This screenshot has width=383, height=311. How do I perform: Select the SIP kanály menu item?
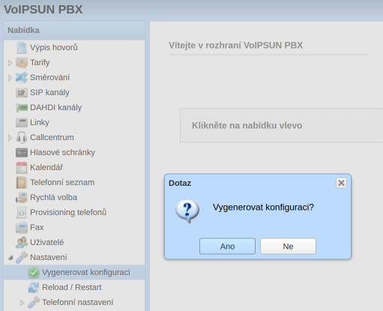coord(74,92)
